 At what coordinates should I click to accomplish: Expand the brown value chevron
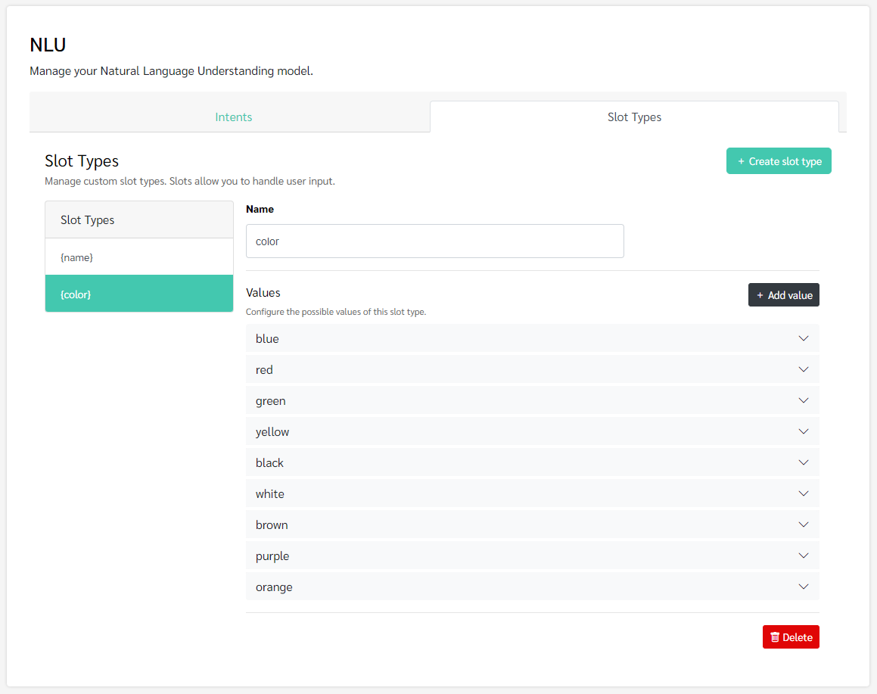click(x=804, y=524)
